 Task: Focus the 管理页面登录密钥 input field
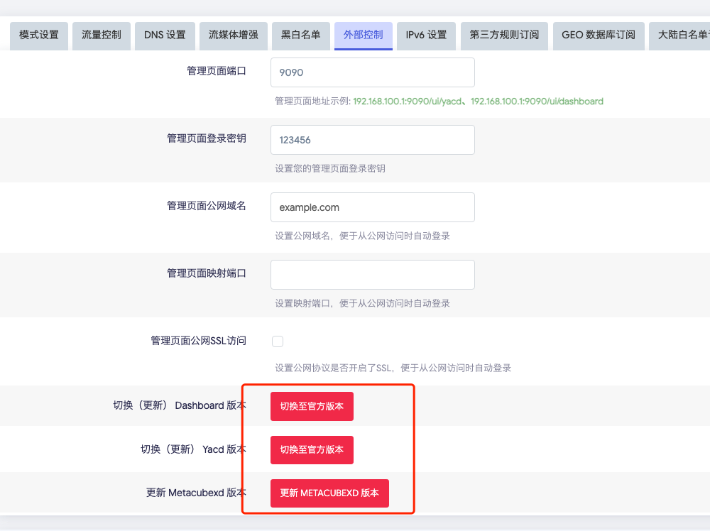372,140
